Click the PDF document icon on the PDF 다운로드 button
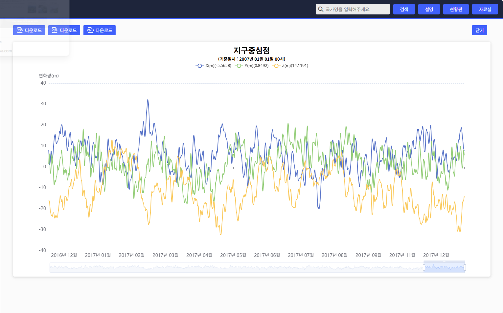 (54, 30)
